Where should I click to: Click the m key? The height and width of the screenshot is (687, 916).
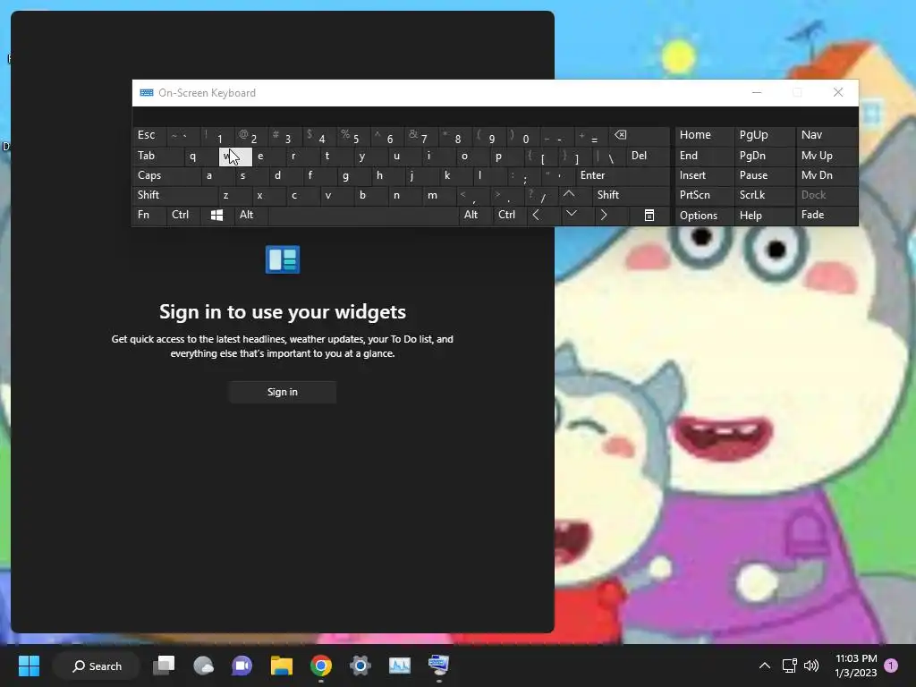[438, 195]
